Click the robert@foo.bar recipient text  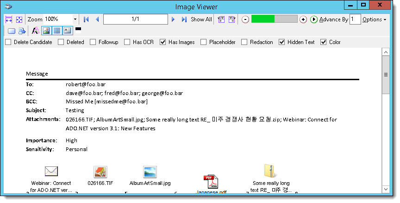pos(86,84)
